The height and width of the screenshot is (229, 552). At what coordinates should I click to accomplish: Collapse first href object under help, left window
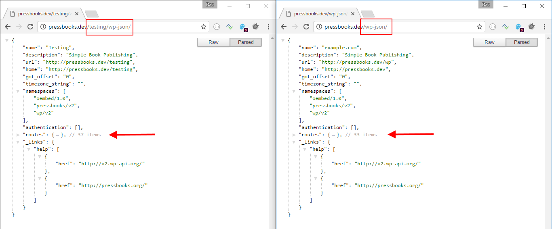(40, 156)
